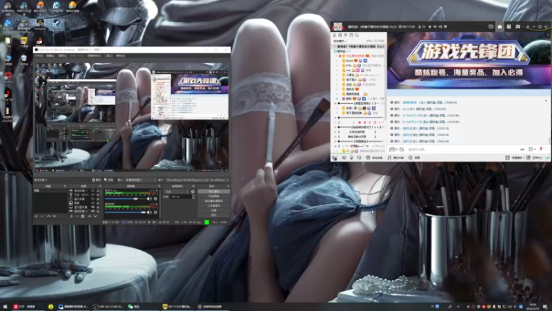Lock the 文本 (GDI+) source
This screenshot has width=552, height=311.
pos(98,195)
